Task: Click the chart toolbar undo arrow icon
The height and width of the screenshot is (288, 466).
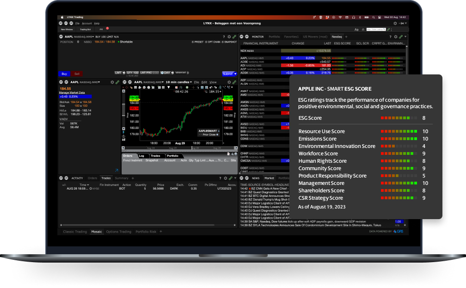Action: click(x=211, y=87)
